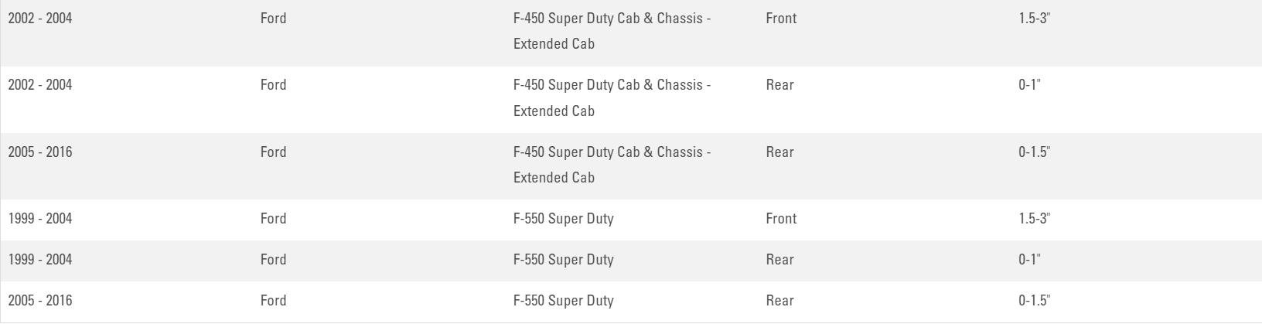1262x324 pixels.
Task: Click the Rear position cell for 1999-2004 F-550
Action: pos(779,260)
